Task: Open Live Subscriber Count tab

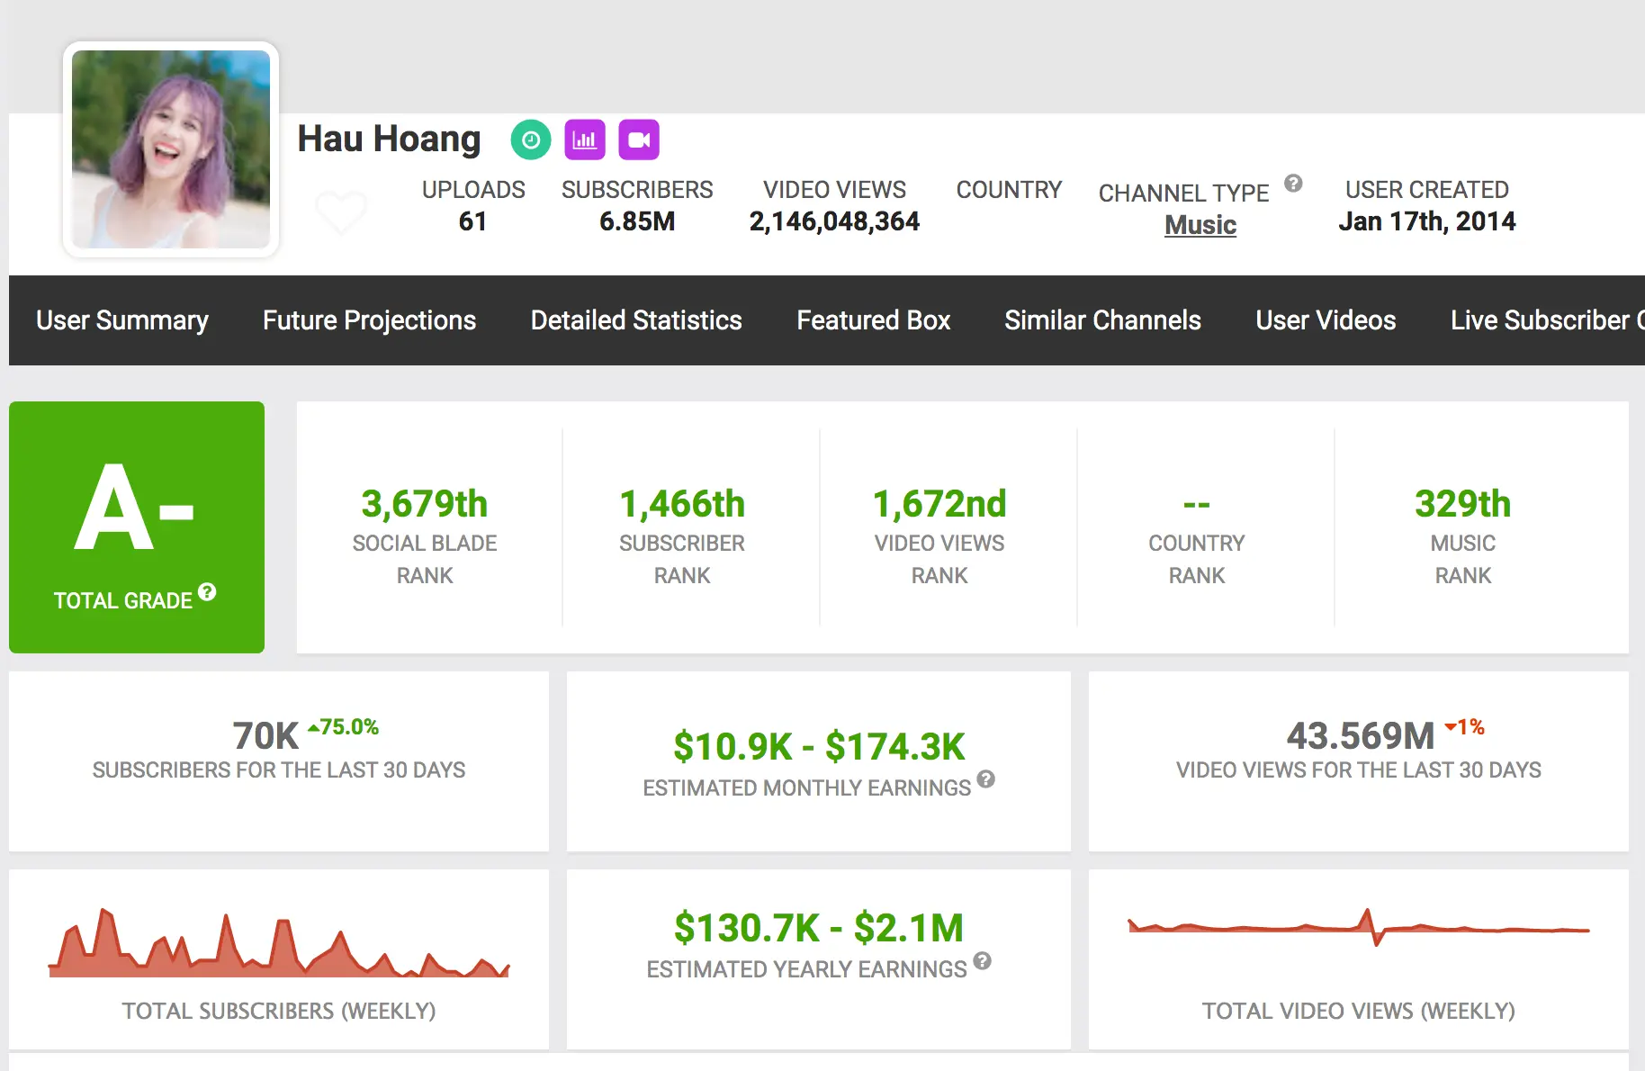Action: pyautogui.click(x=1547, y=320)
